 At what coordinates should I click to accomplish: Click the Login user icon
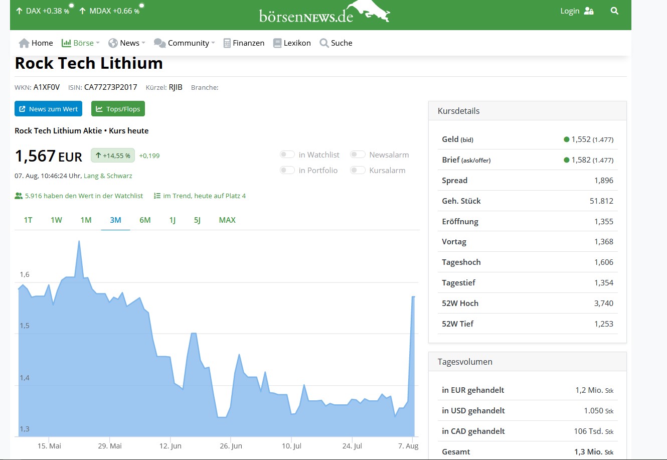click(589, 11)
